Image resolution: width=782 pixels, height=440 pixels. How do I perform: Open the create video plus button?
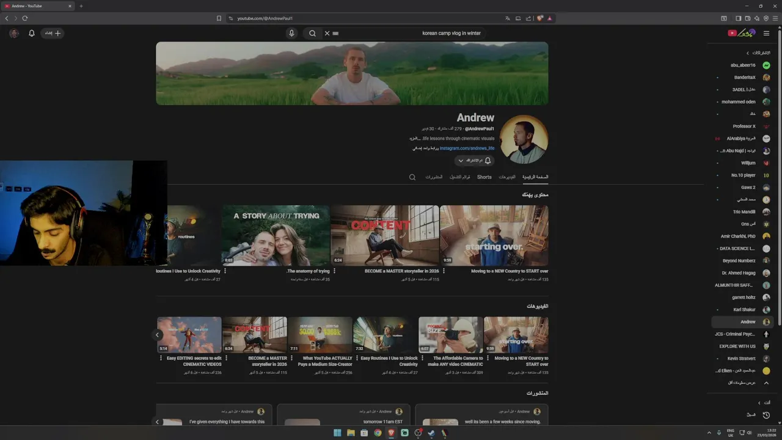point(53,33)
